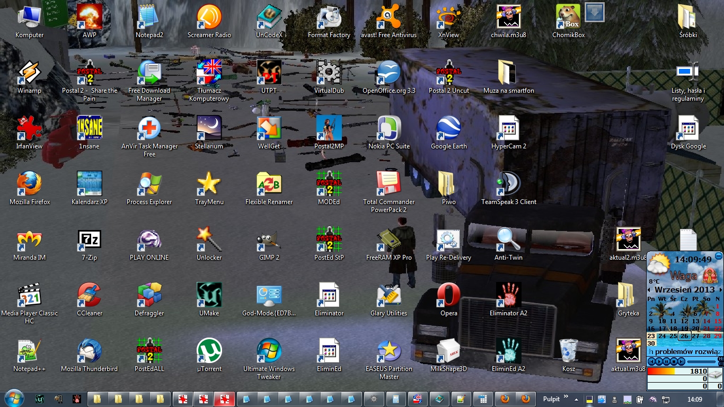Open VirtualDub shortcut
Image resolution: width=724 pixels, height=407 pixels.
pyautogui.click(x=329, y=77)
